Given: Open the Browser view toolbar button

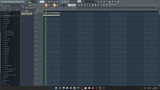Looking at the screenshot, I should (x=90, y=5).
